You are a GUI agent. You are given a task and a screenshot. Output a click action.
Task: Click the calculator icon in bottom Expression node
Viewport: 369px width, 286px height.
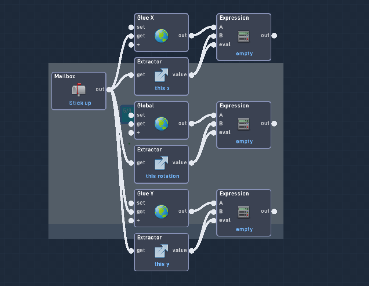(x=243, y=212)
